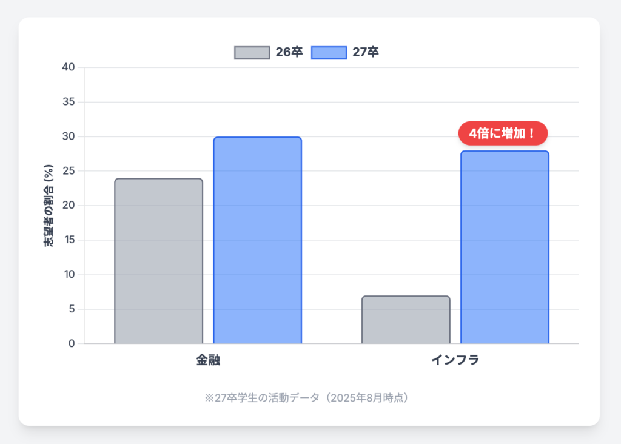The width and height of the screenshot is (621, 444).
Task: Select the blue 金融 27卒 bar
Action: (x=257, y=240)
